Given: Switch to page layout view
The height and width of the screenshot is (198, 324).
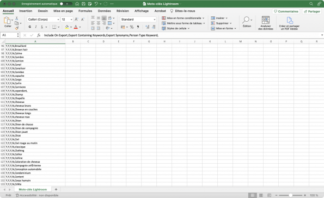Looking at the screenshot, I should [x=261, y=195].
